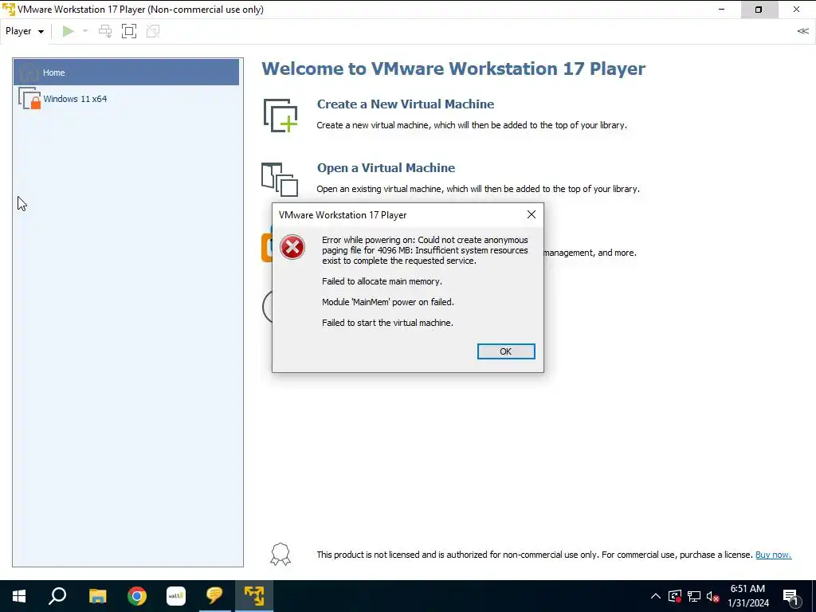Enter full screen mode icon

[x=129, y=31]
